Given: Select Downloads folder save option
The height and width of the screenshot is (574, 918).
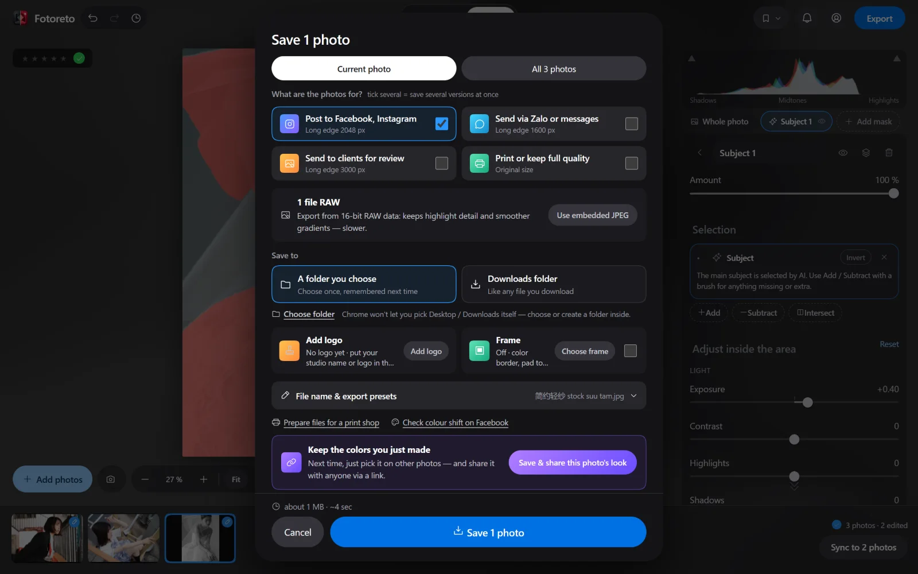Looking at the screenshot, I should tap(554, 284).
